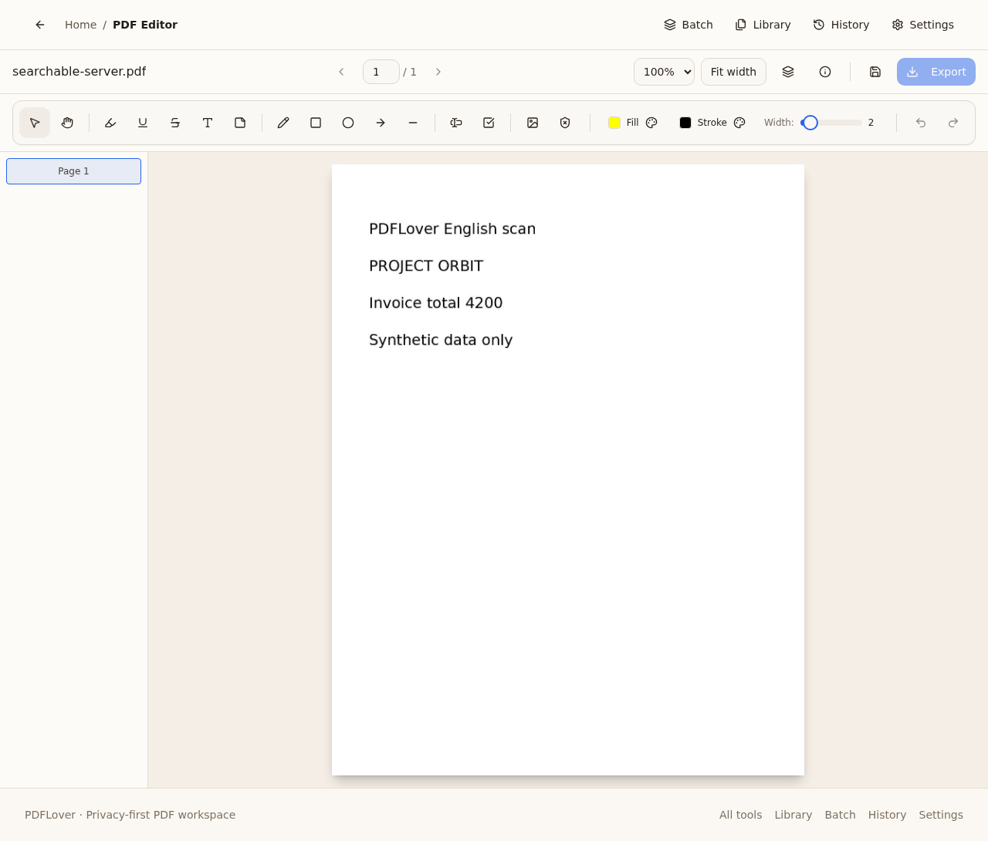This screenshot has width=988, height=841.
Task: Open Library in the top navigation
Action: click(763, 25)
